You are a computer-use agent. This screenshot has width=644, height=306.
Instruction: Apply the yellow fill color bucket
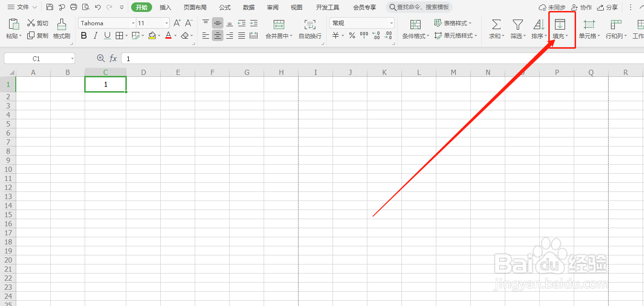pyautogui.click(x=152, y=35)
